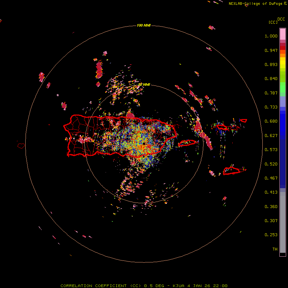The height and width of the screenshot is (288, 288).
Task: Pick the orange color bar segment below 0.947
Action: coord(283,55)
